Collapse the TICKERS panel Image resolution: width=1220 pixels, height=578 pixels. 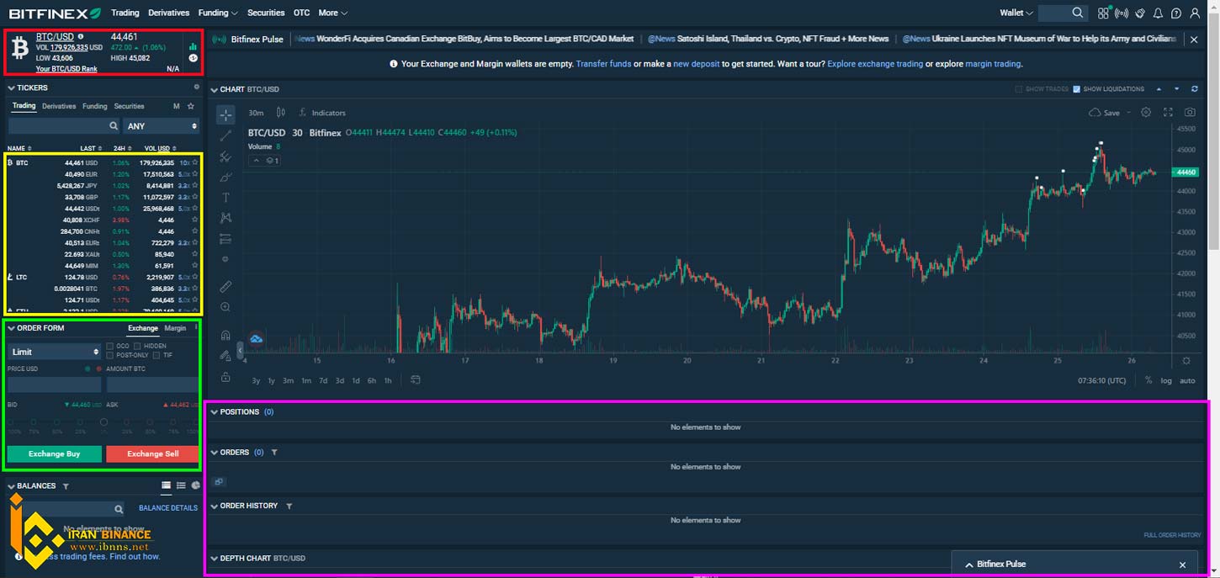pos(12,87)
